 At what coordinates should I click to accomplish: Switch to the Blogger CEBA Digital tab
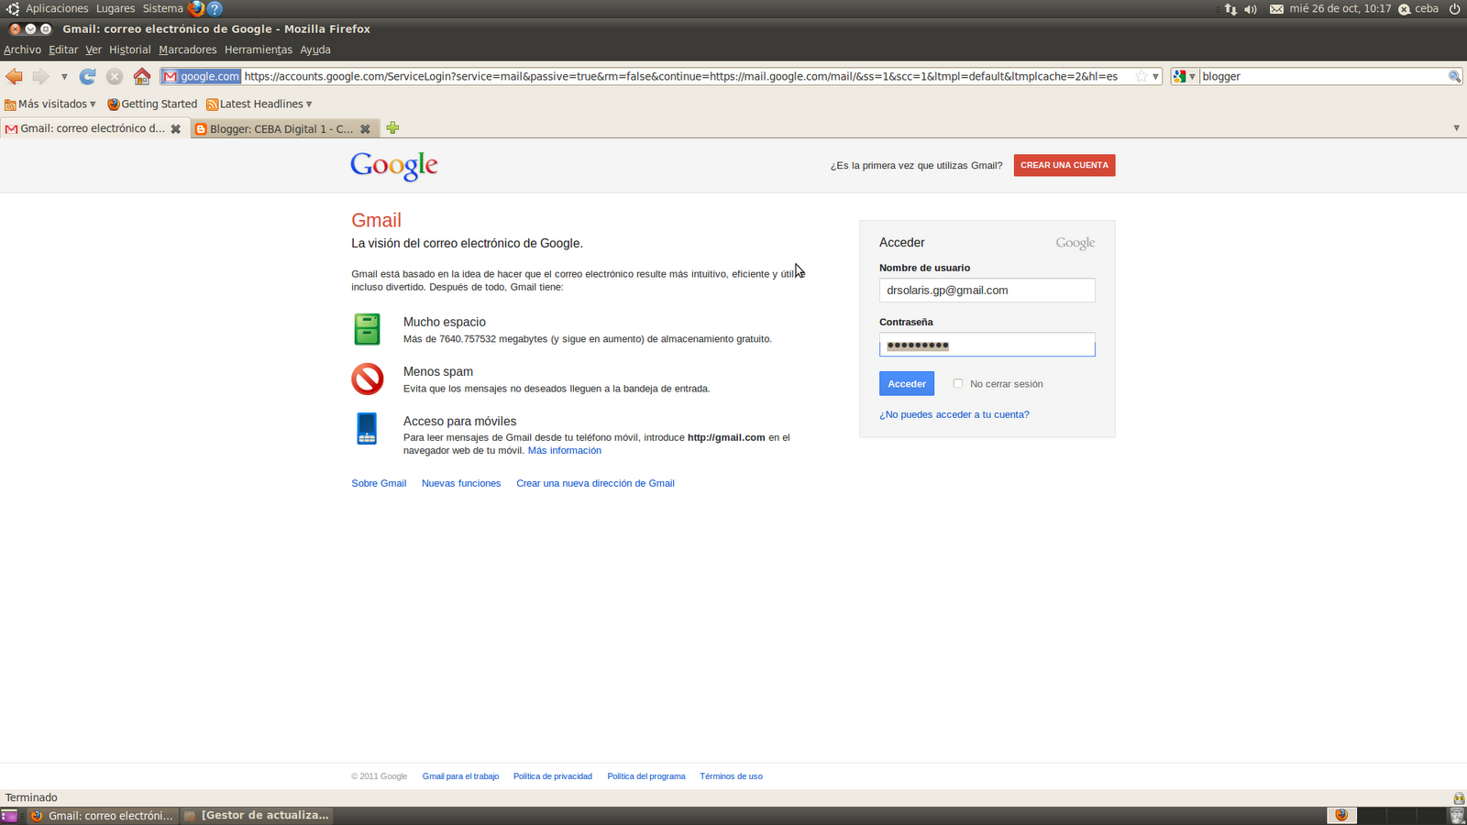click(x=282, y=128)
